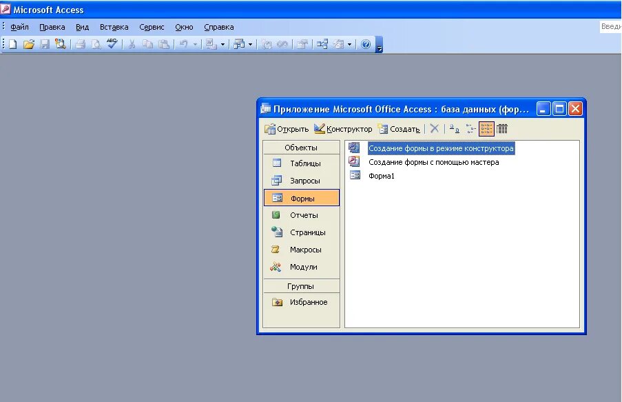Click the blue Help question mark icon
The image size is (622, 402).
pos(366,44)
